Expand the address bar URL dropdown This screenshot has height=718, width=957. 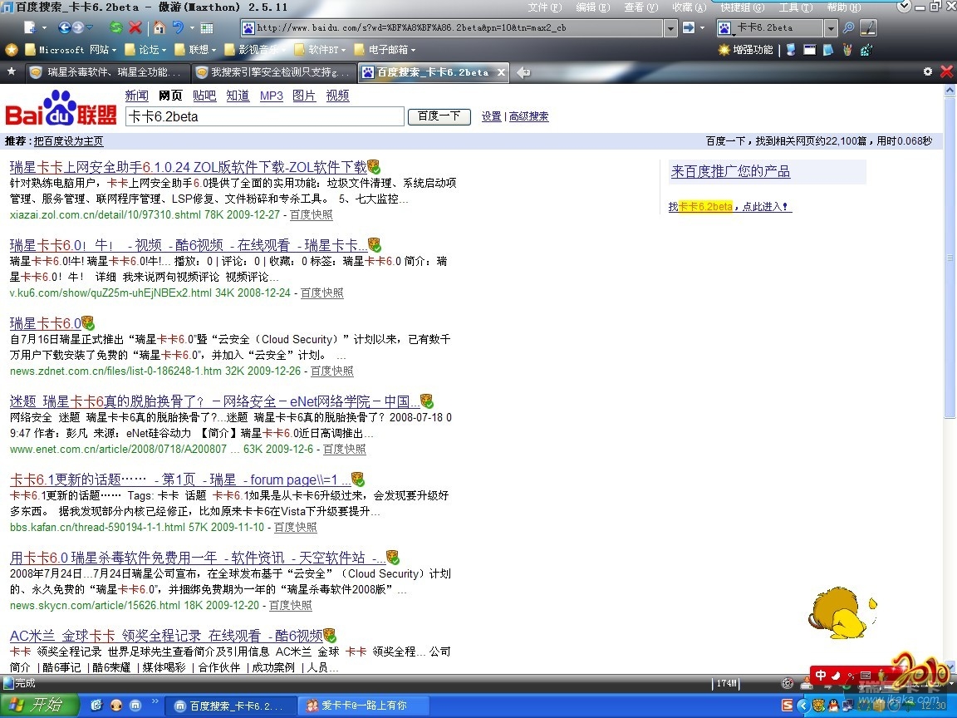670,28
